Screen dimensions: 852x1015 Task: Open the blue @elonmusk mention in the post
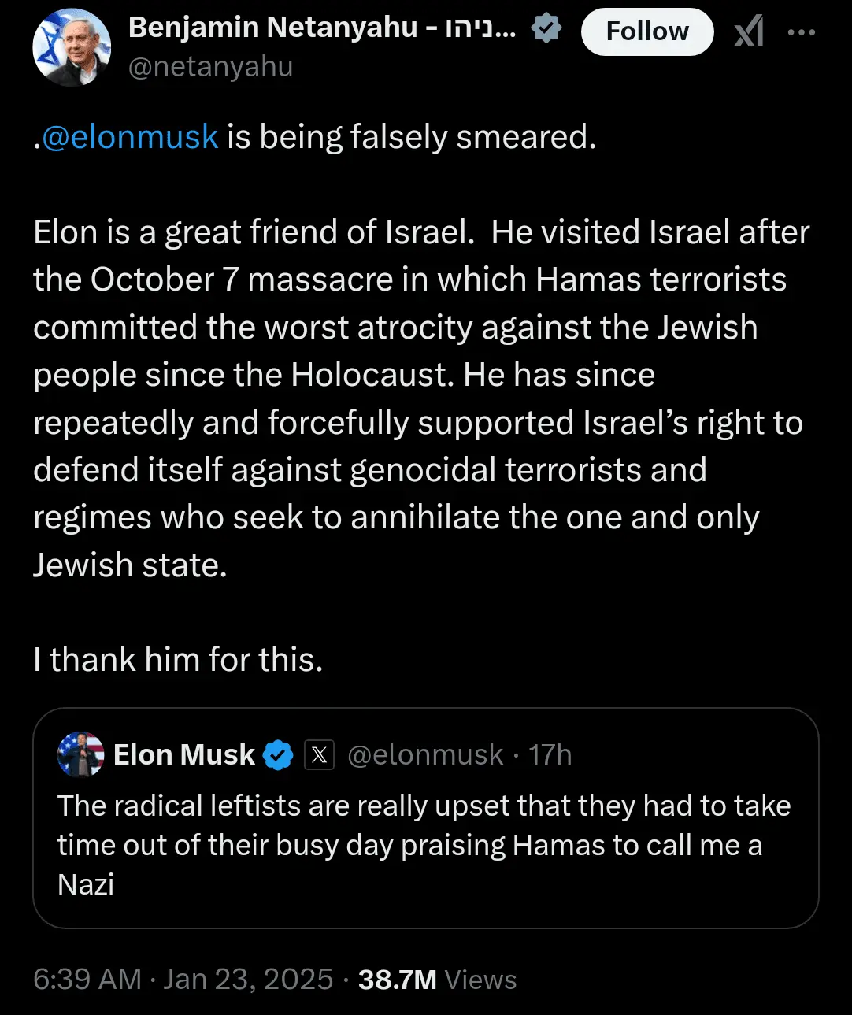pos(130,137)
